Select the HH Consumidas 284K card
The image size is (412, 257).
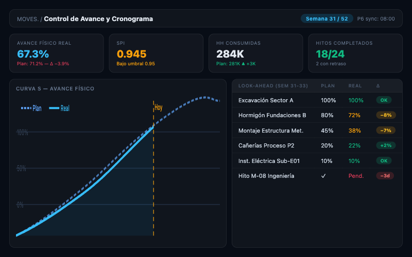click(255, 53)
